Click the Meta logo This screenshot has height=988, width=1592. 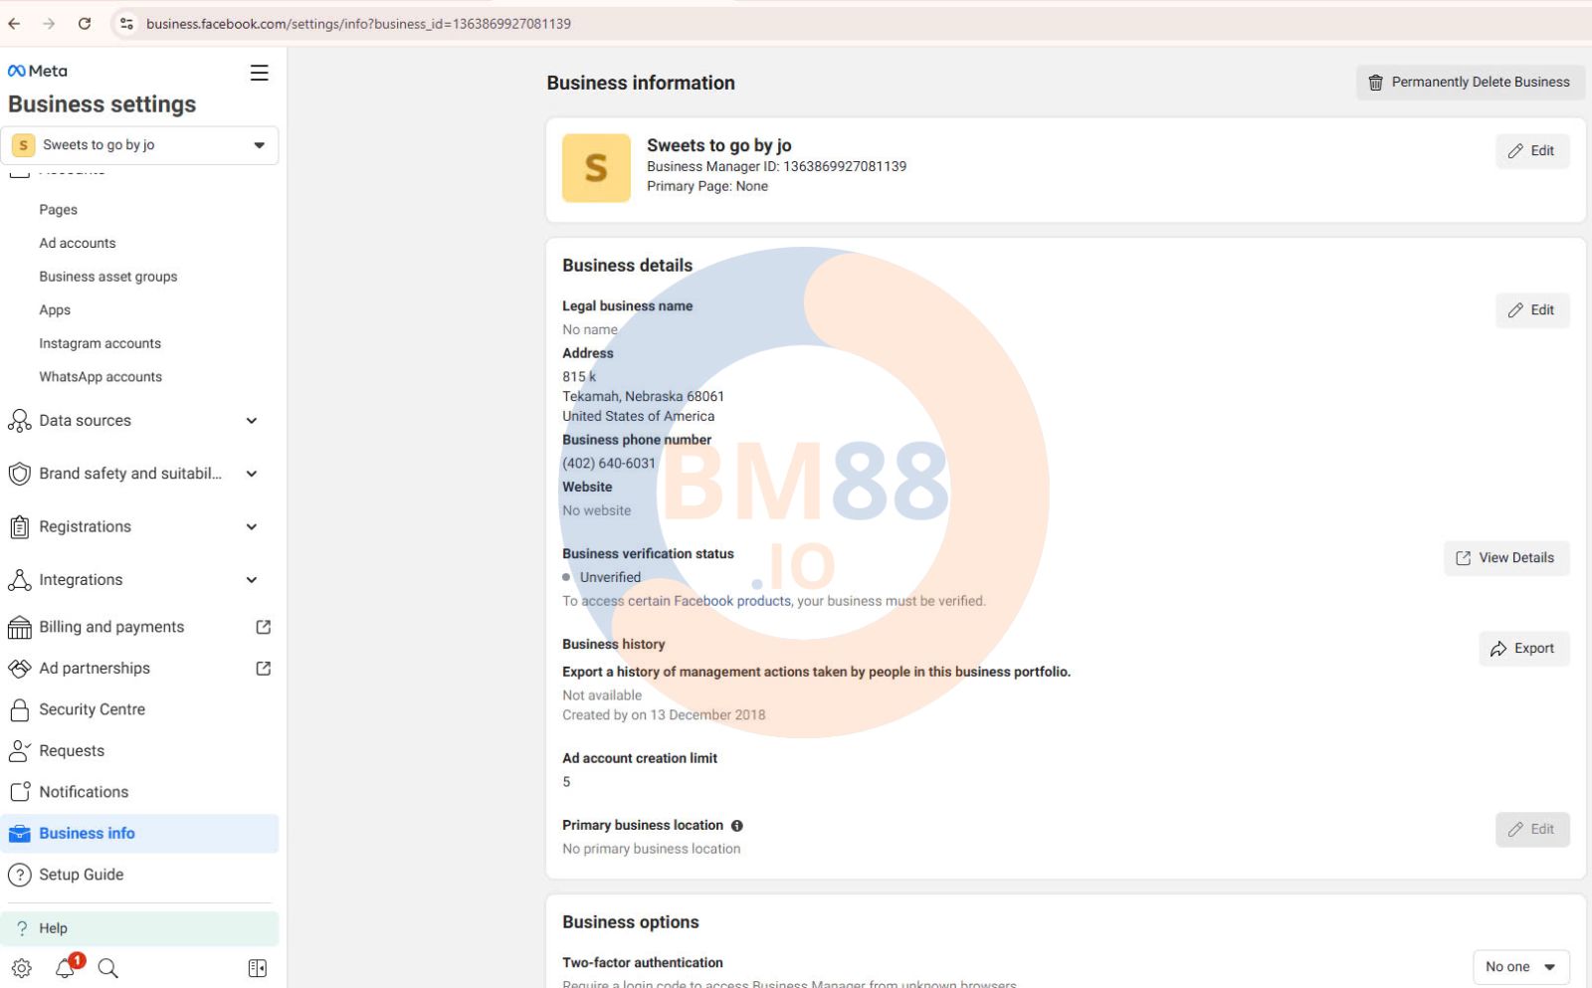point(38,71)
